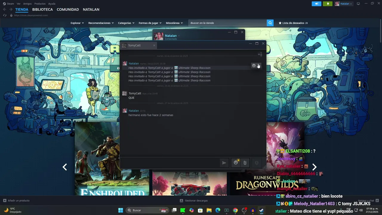Open taskbar clock showing 07:56 p. m.
This screenshot has width=382, height=215.
click(371, 210)
